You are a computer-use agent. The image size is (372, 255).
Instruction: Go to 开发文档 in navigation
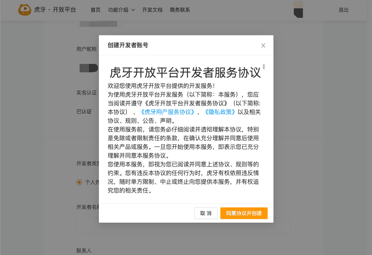(152, 10)
